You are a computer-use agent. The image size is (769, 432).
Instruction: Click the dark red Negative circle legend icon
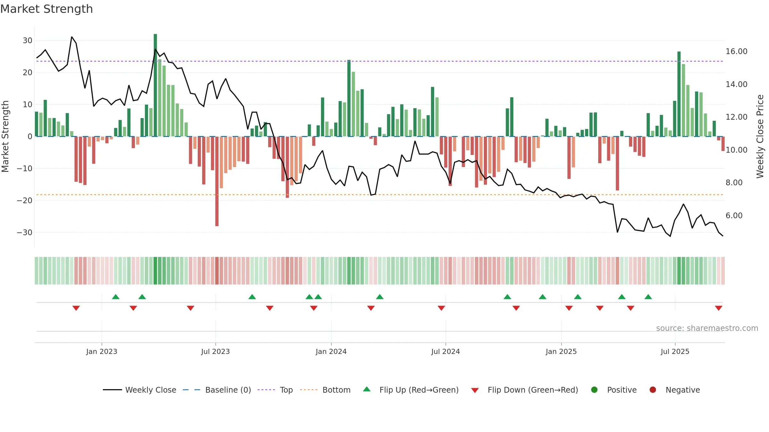tap(653, 390)
